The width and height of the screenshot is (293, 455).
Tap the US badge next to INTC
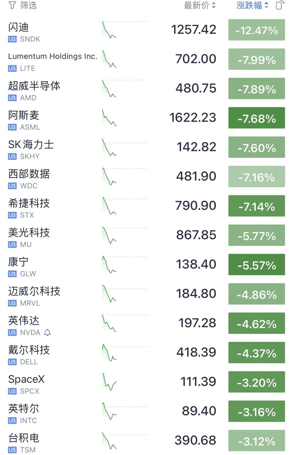12,421
